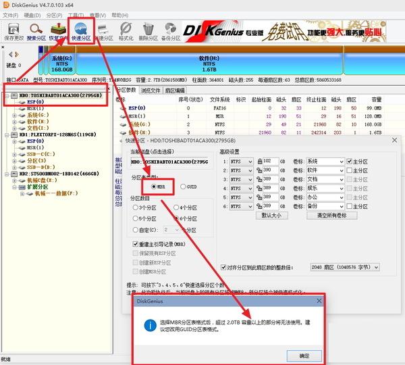Open the 2048 扇区 alignment dropdown
This screenshot has height=365, width=405.
[x=345, y=267]
